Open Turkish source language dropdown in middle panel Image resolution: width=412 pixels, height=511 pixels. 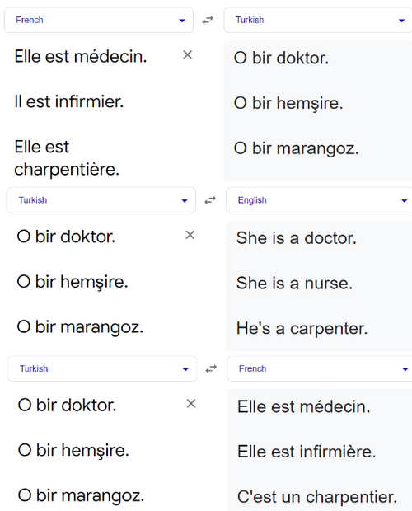point(101,200)
